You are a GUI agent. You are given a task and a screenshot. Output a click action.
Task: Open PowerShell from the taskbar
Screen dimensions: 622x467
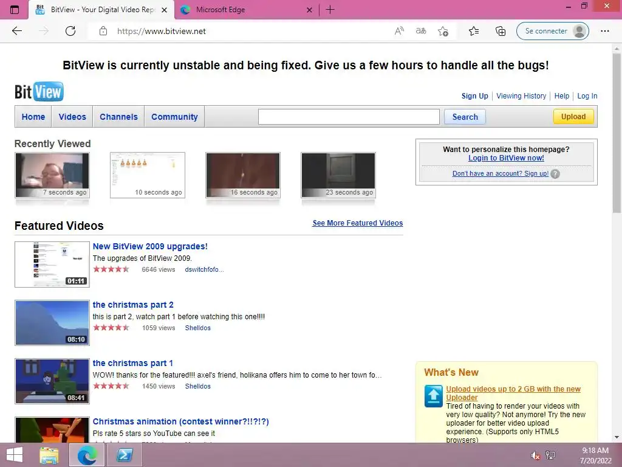click(x=124, y=455)
